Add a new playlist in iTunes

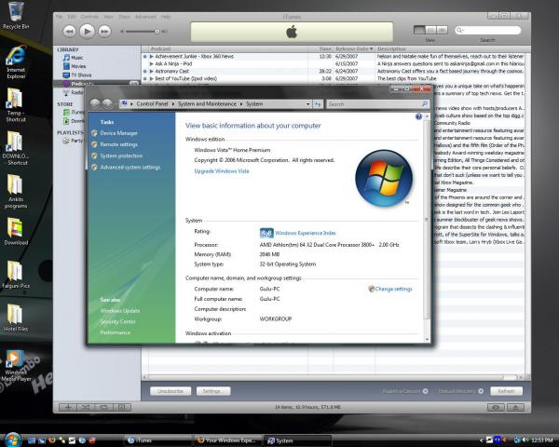tap(68, 407)
